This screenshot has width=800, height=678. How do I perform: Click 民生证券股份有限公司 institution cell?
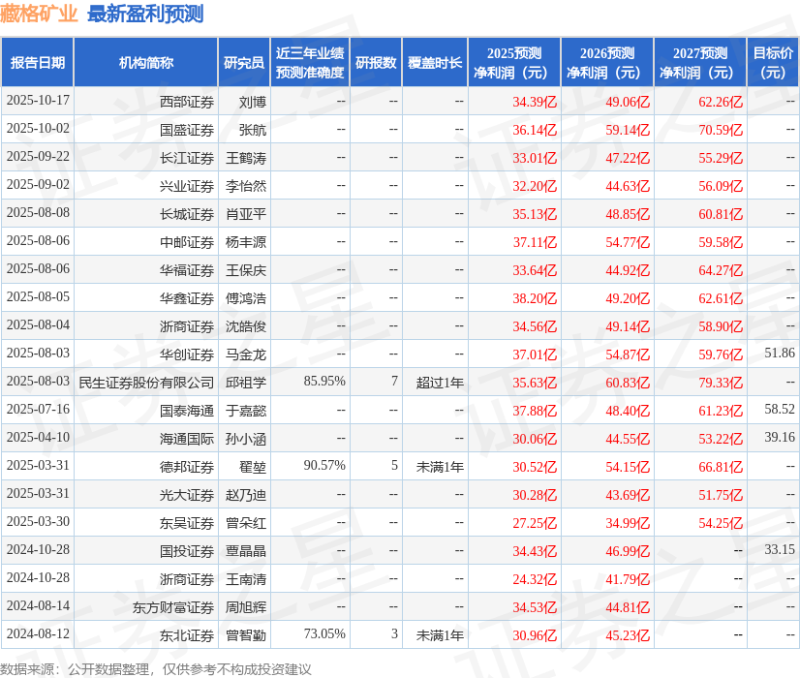[x=146, y=383]
